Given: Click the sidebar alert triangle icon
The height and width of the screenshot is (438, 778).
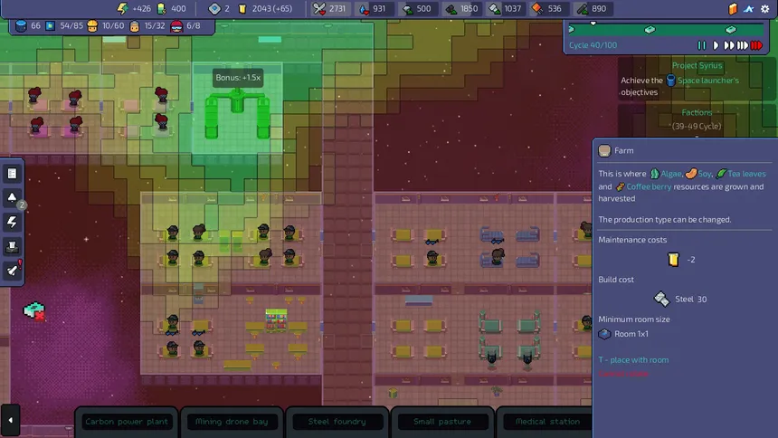Looking at the screenshot, I should point(12,197).
